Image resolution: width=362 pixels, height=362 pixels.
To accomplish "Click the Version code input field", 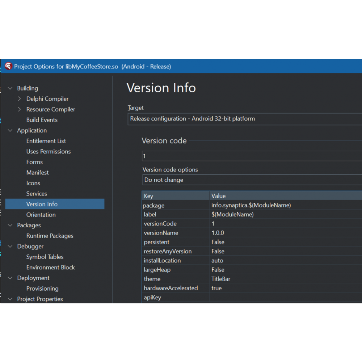I will 252,156.
